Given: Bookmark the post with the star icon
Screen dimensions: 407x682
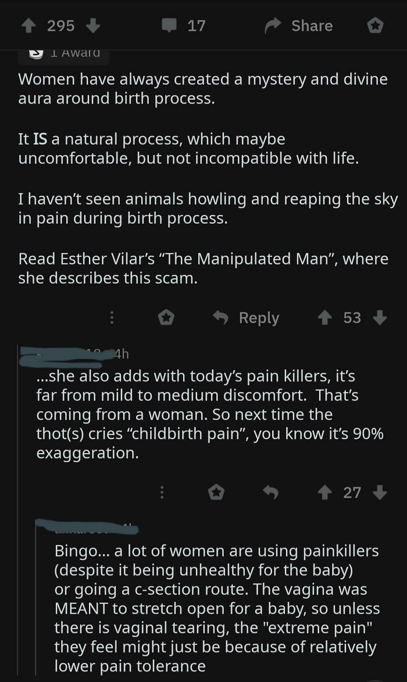Looking at the screenshot, I should coord(375,25).
